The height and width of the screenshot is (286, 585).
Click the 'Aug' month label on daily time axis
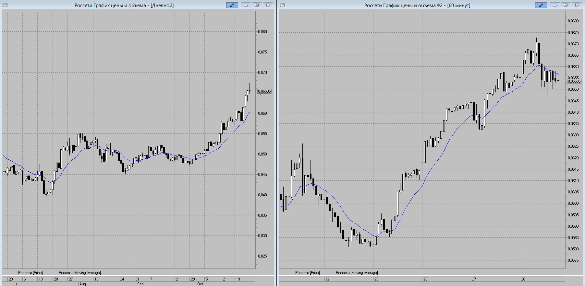(x=82, y=284)
